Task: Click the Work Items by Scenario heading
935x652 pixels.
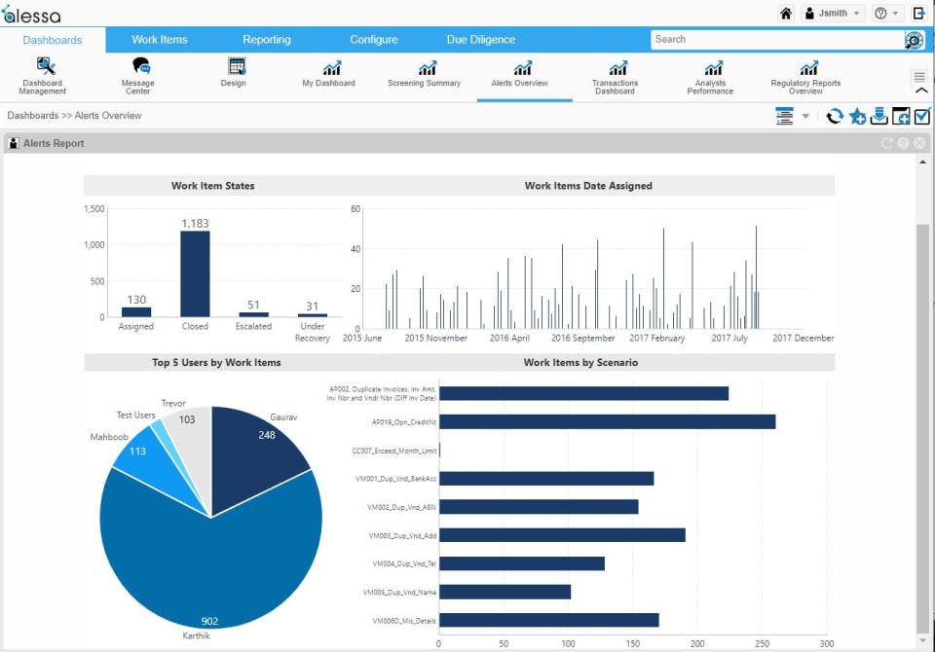Action: (x=580, y=362)
